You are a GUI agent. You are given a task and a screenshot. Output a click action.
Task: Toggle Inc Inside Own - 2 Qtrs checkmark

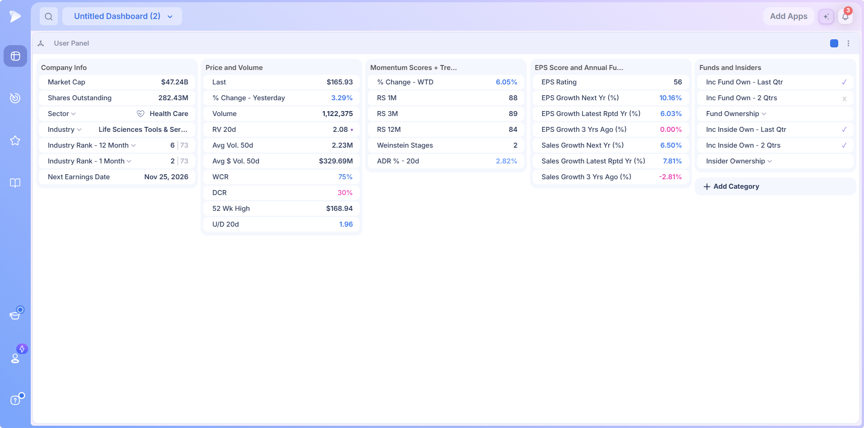(844, 145)
